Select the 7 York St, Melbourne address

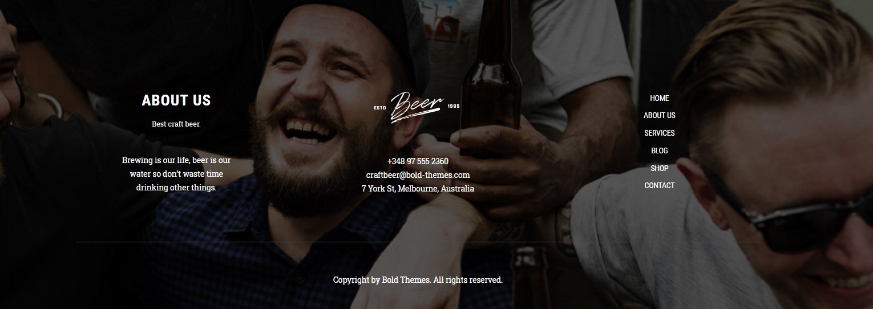(418, 189)
